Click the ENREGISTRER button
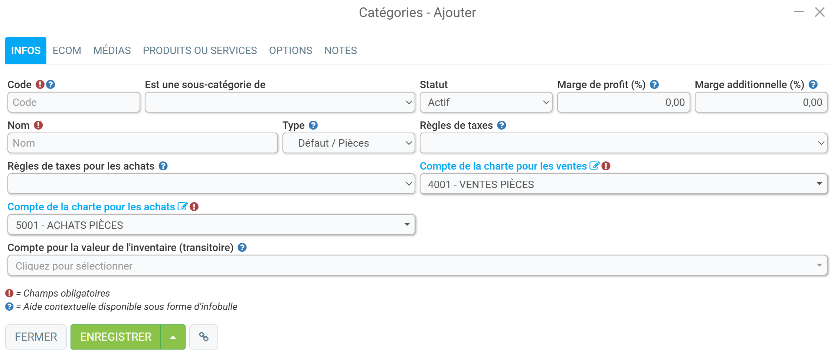Viewport: 831px width, 354px height. point(116,337)
